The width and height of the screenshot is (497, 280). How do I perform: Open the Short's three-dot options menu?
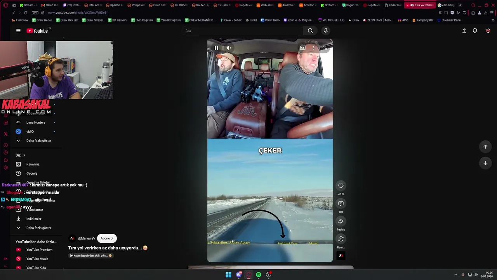pyautogui.click(x=314, y=48)
